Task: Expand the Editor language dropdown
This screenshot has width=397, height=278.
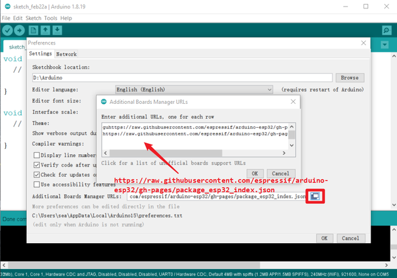Action: coord(193,90)
